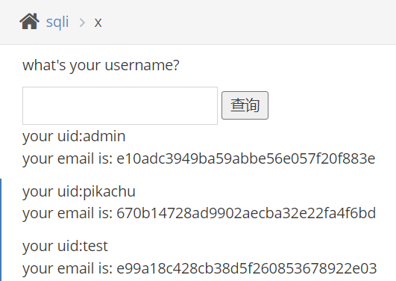
Task: Open the sqli breadcrumb link
Action: [57, 22]
